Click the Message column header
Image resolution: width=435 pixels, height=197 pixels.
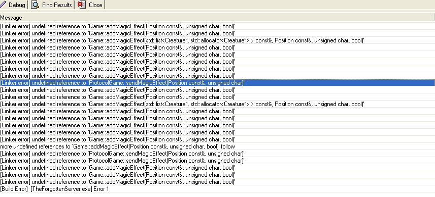pyautogui.click(x=217, y=18)
